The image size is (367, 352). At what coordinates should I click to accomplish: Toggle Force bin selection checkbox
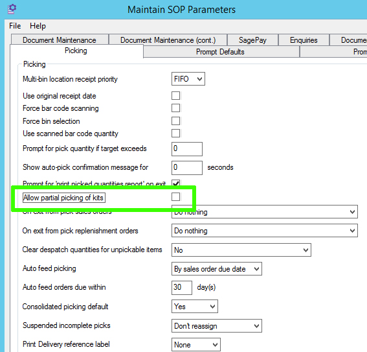176,121
